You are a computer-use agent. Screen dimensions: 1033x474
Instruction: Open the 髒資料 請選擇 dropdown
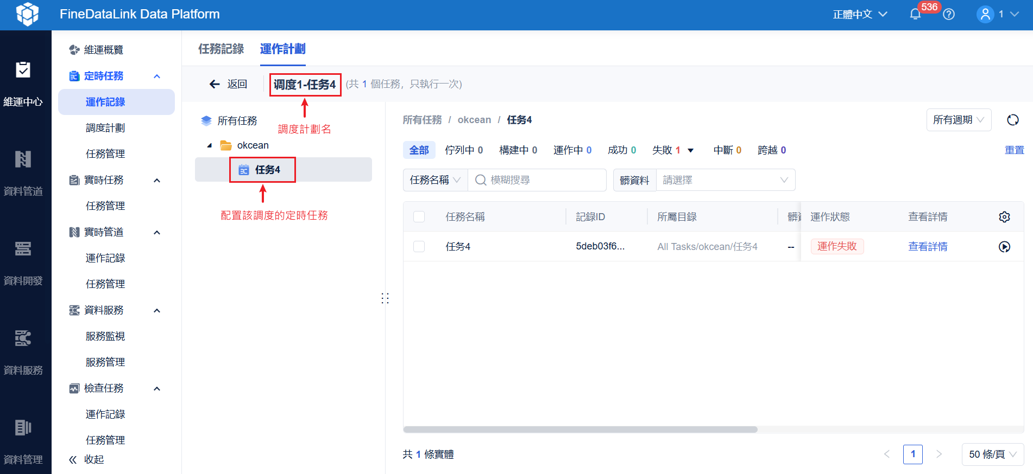[726, 180]
